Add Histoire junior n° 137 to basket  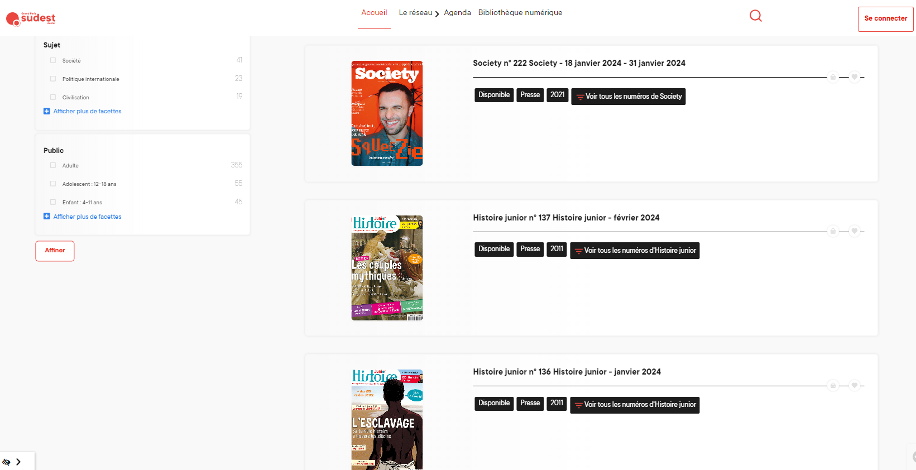[833, 231]
